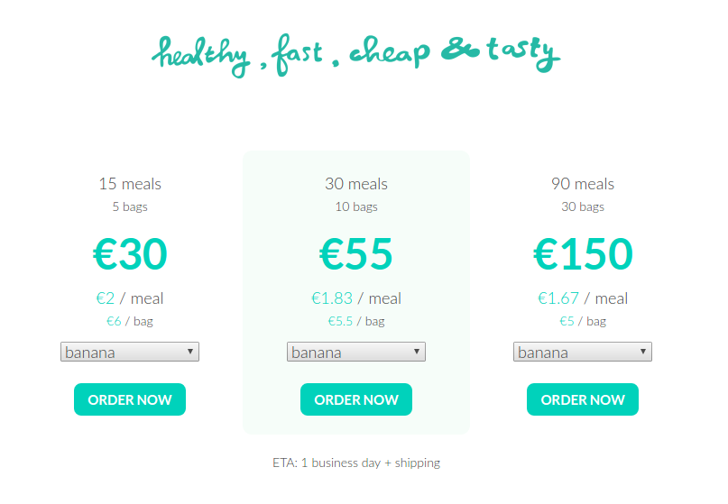Viewport: 728px width, 504px height.
Task: Click the "90 meals" plan title
Action: pos(583,184)
